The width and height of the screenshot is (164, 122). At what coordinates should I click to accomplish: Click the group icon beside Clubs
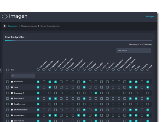[x=12, y=87]
